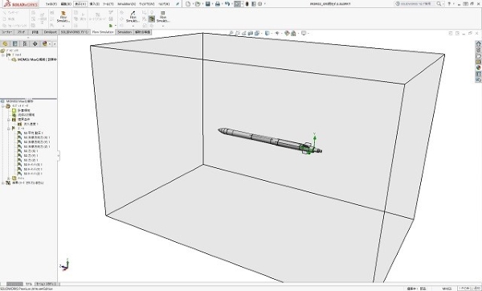Click the Zoom to Fit view icon
This screenshot has width=482, height=291.
click(x=231, y=33)
